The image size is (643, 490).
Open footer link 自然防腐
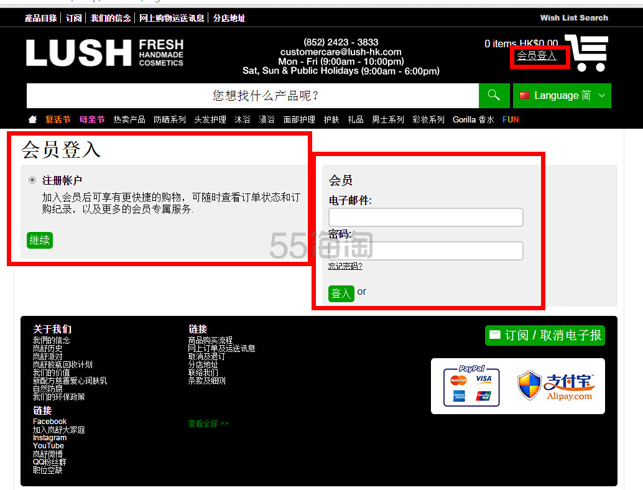pyautogui.click(x=47, y=389)
